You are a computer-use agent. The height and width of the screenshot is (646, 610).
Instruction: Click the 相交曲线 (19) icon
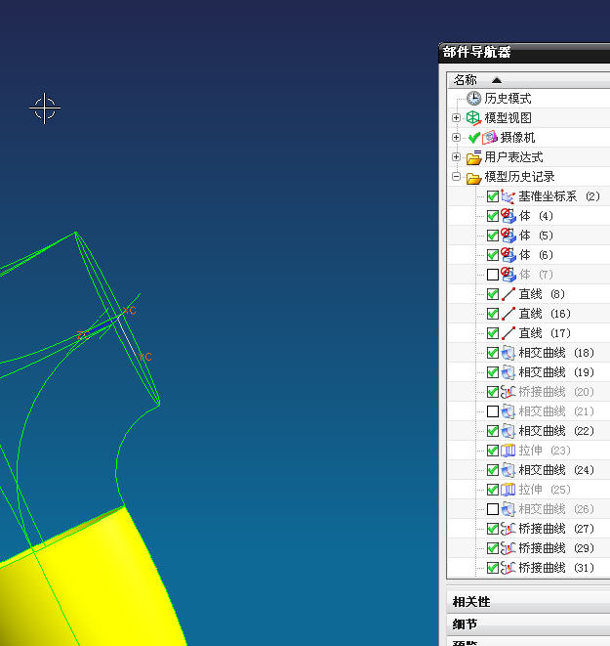click(x=508, y=372)
